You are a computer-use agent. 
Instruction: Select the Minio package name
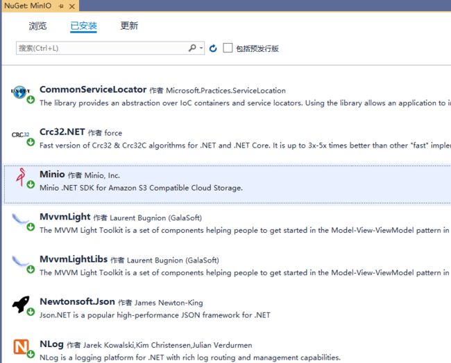coord(52,174)
